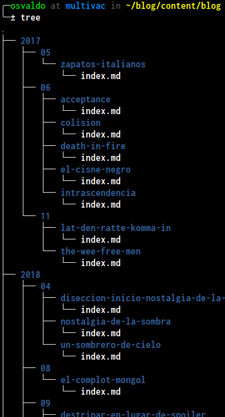The image size is (225, 417).
Task: Click index.md under intrascendencia
Action: (x=101, y=205)
